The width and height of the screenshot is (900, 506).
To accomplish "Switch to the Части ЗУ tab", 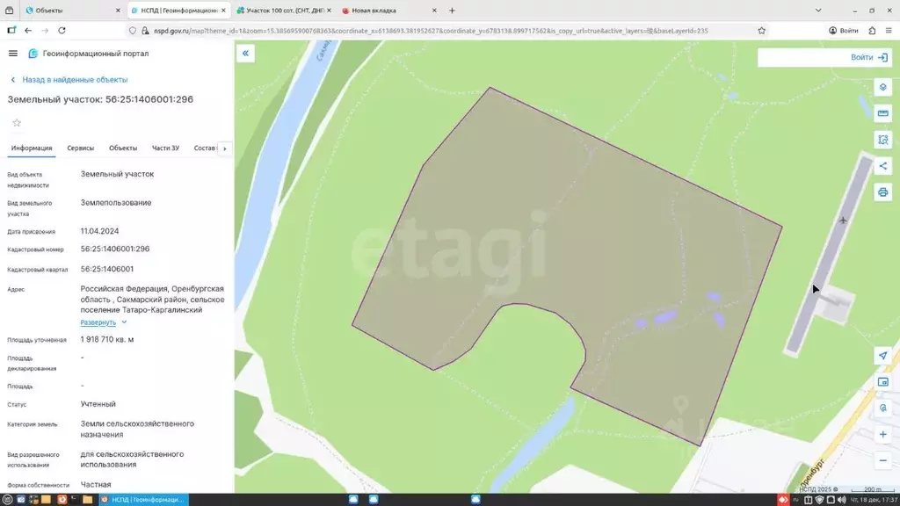I will [165, 148].
